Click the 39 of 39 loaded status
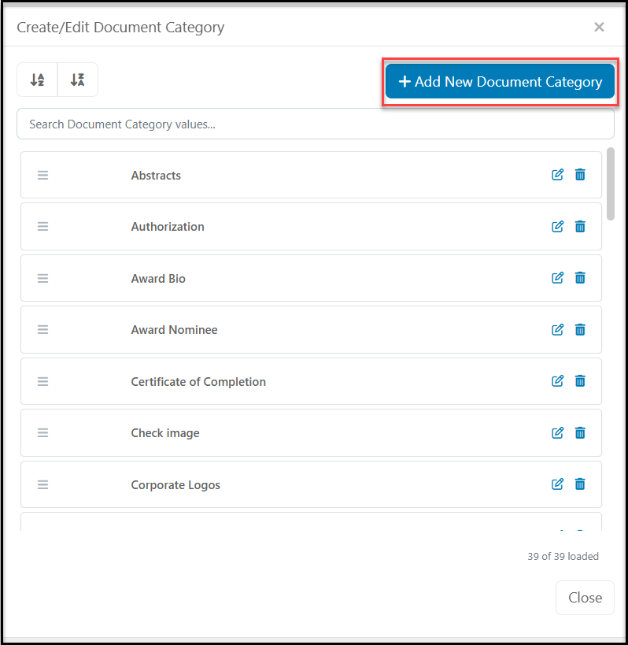Image resolution: width=628 pixels, height=645 pixels. [563, 556]
